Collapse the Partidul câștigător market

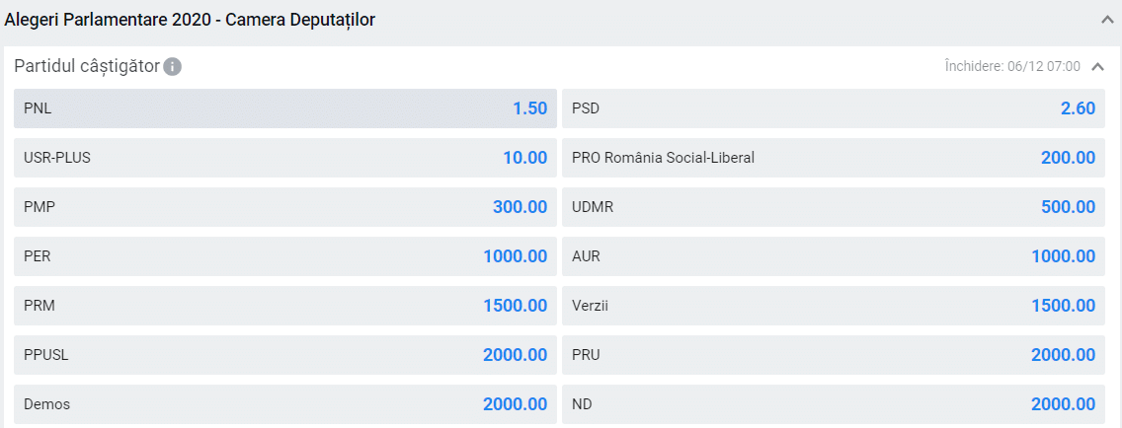(1097, 67)
